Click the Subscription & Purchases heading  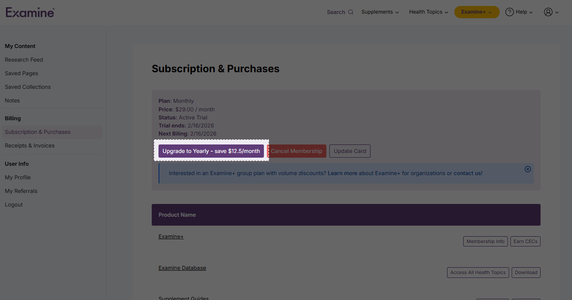(215, 69)
